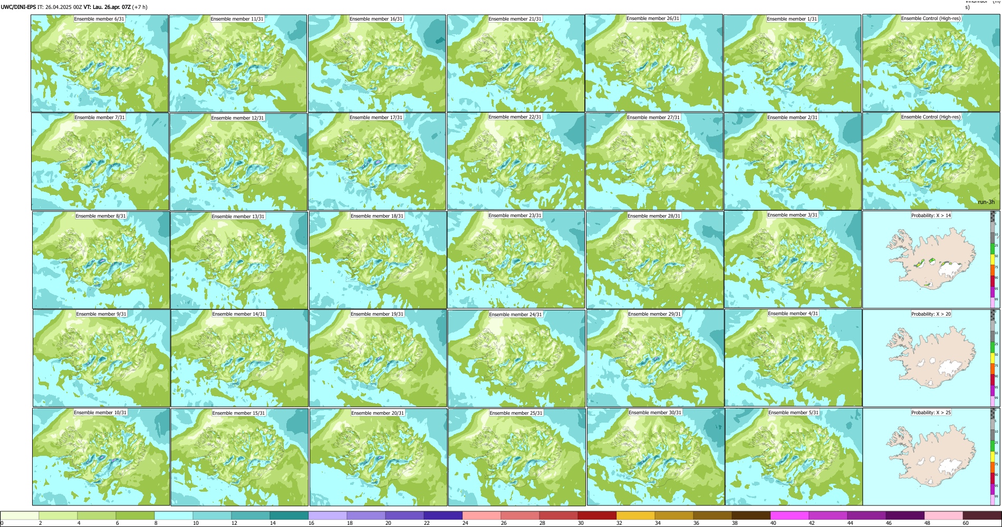Open the Ensemble member 20/31 map
Image resolution: width=1002 pixels, height=527 pixels.
[378, 457]
